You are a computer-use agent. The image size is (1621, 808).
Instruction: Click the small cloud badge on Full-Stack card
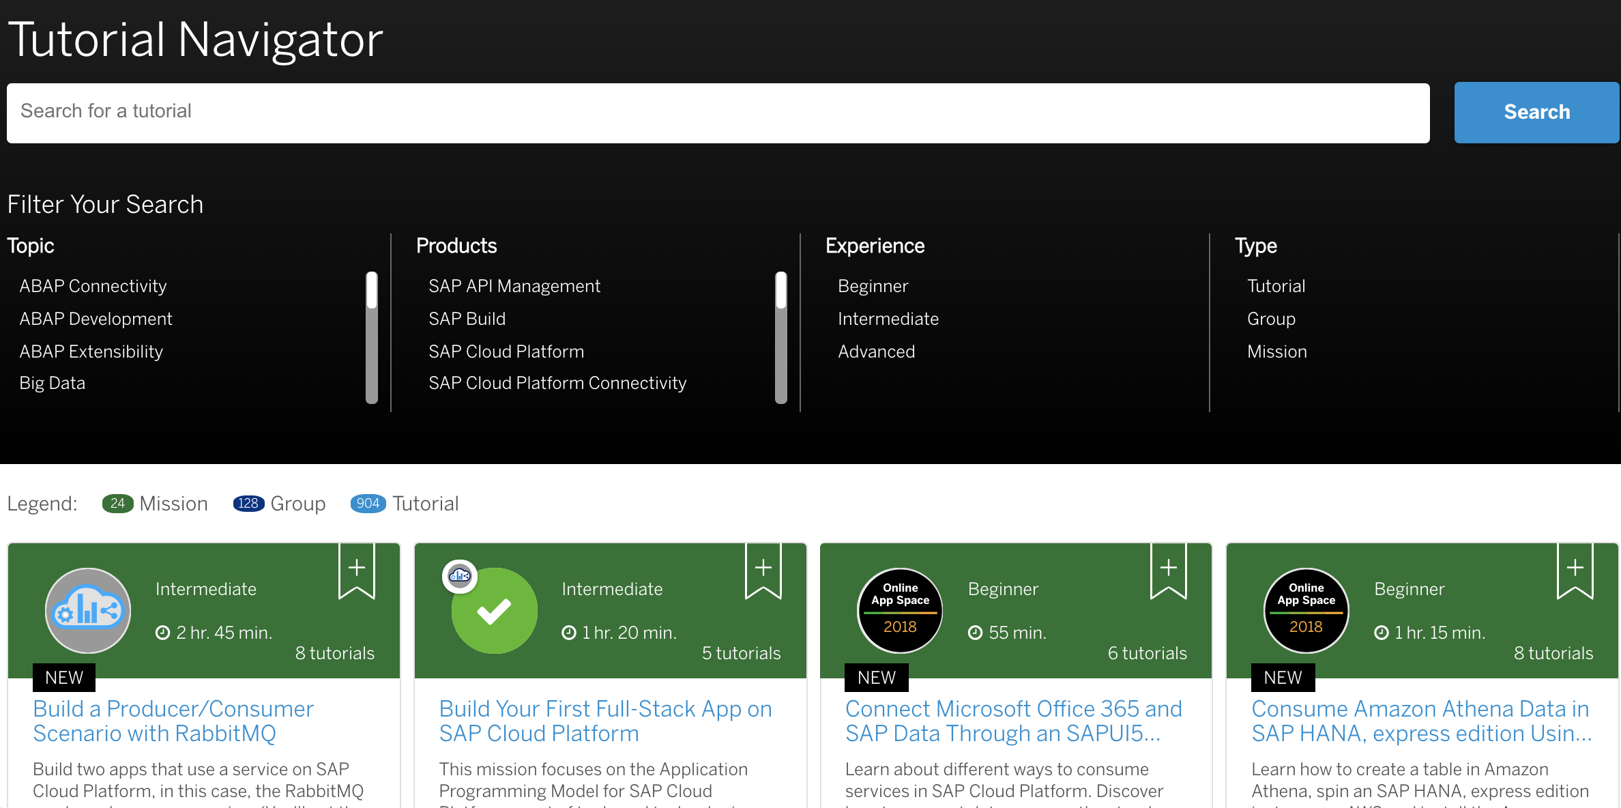[460, 576]
